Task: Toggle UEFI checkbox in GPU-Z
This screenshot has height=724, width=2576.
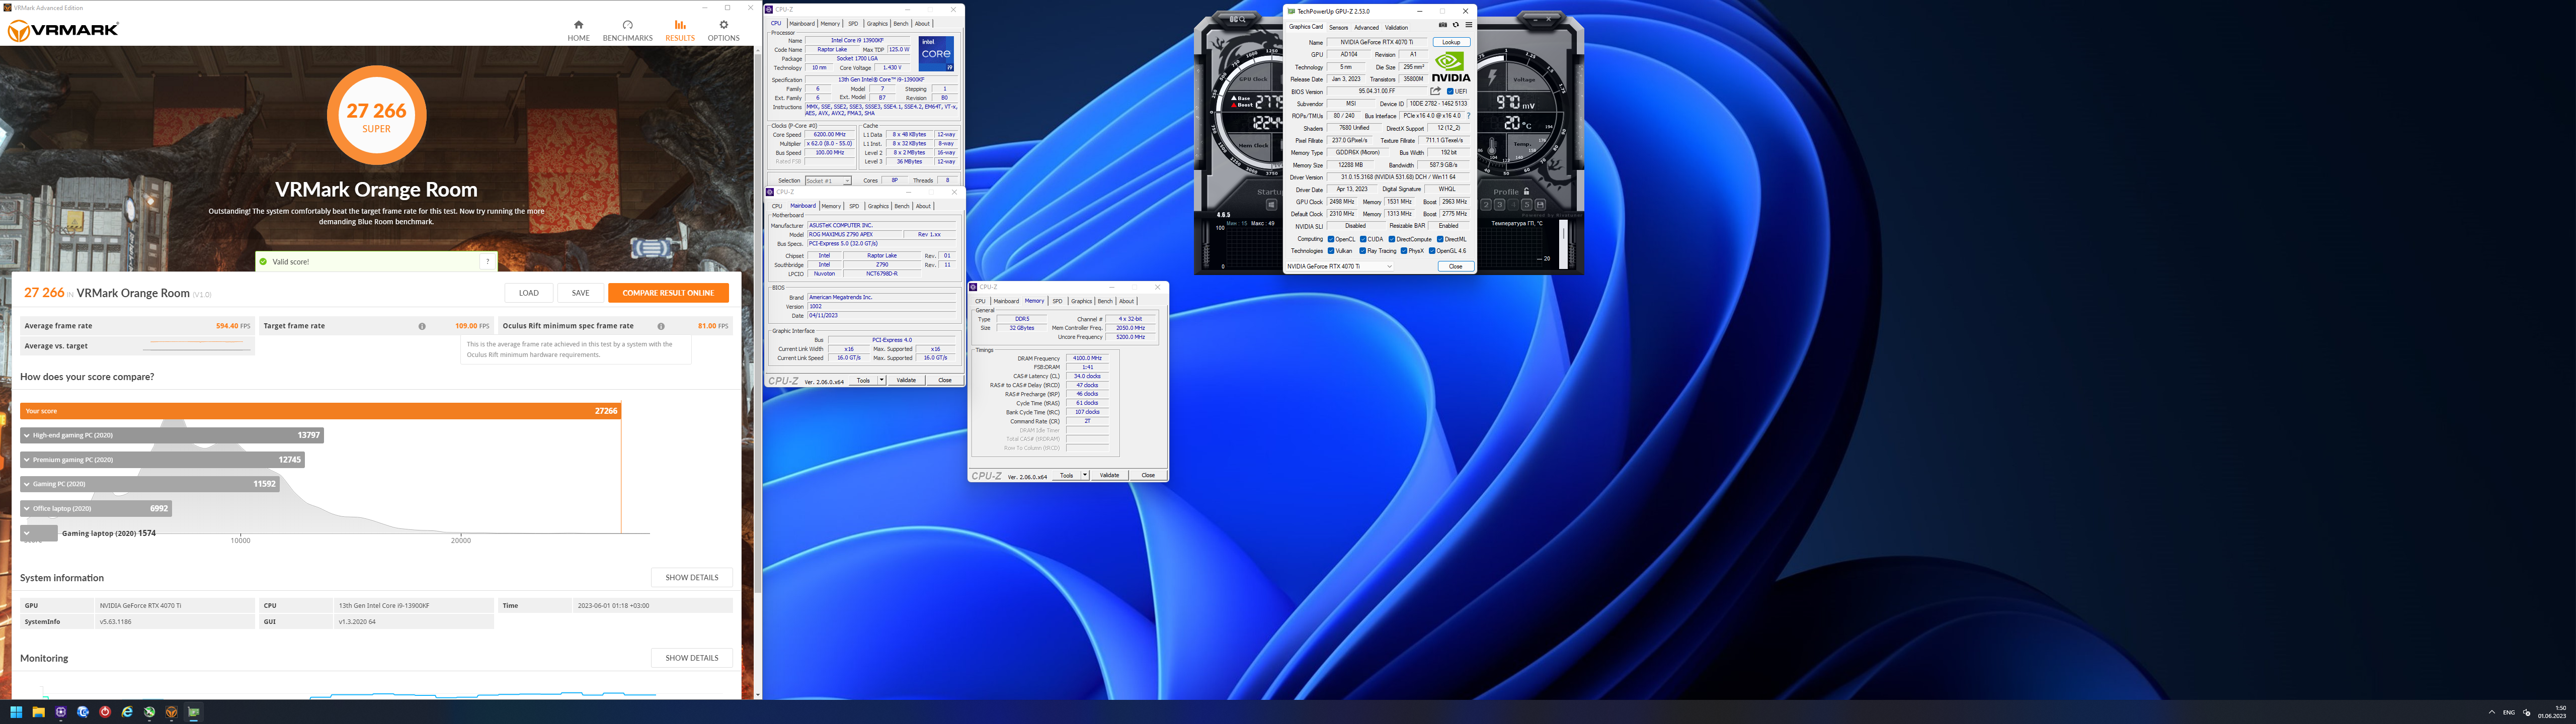Action: tap(1450, 91)
